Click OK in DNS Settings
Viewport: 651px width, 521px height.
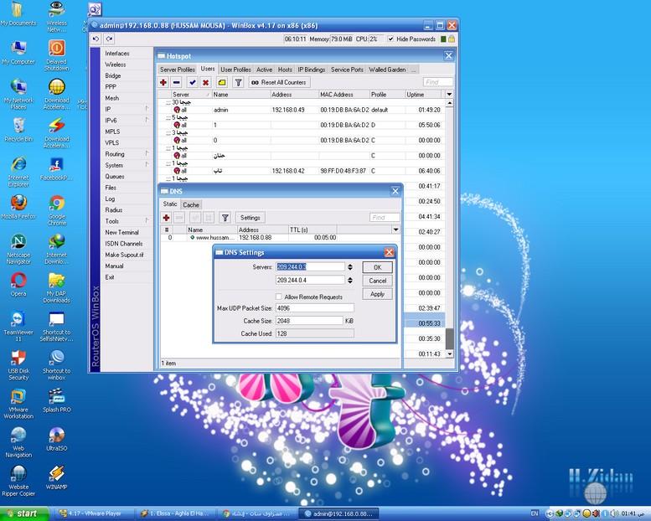point(377,267)
